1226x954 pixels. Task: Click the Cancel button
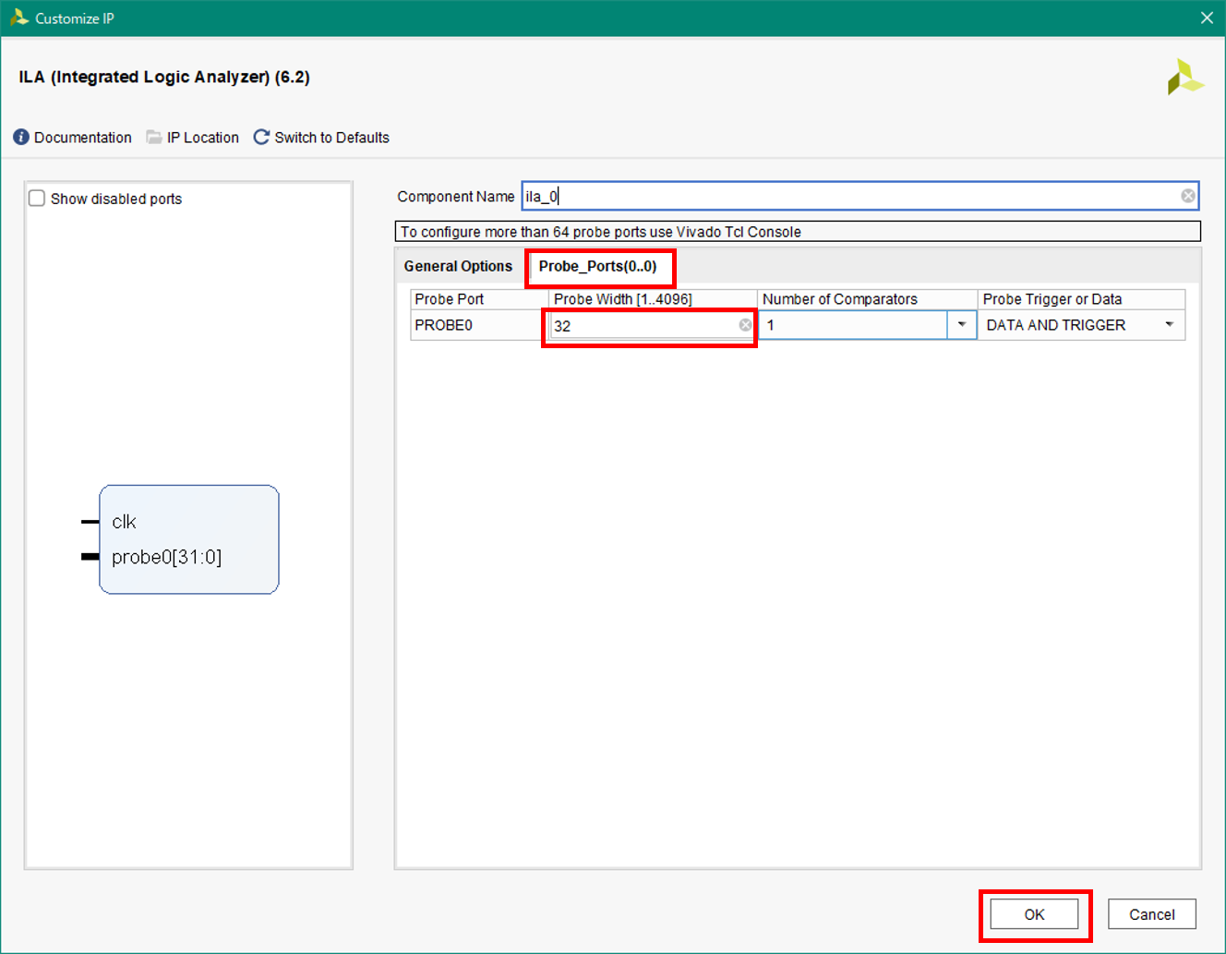pos(1152,914)
